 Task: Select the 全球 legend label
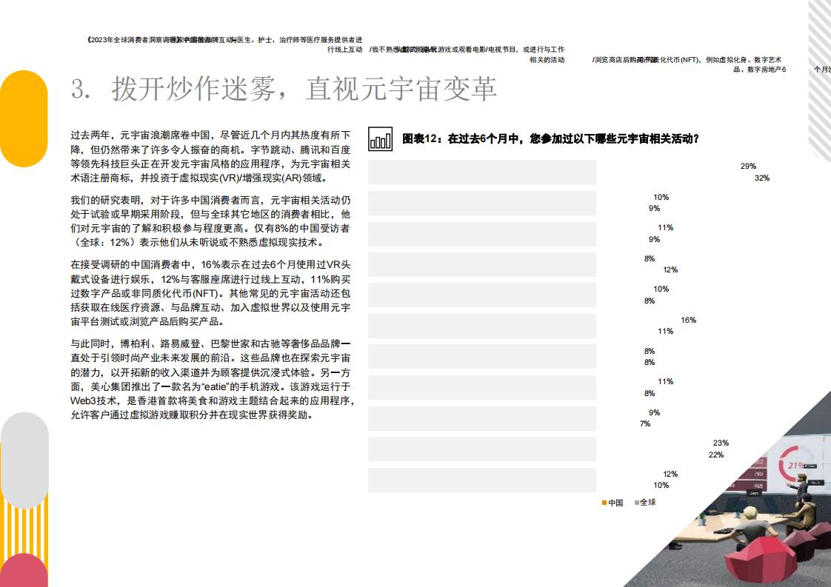(647, 503)
